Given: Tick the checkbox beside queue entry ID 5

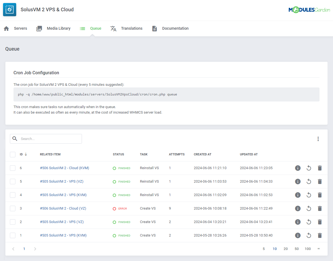Looking at the screenshot, I should [13, 181].
